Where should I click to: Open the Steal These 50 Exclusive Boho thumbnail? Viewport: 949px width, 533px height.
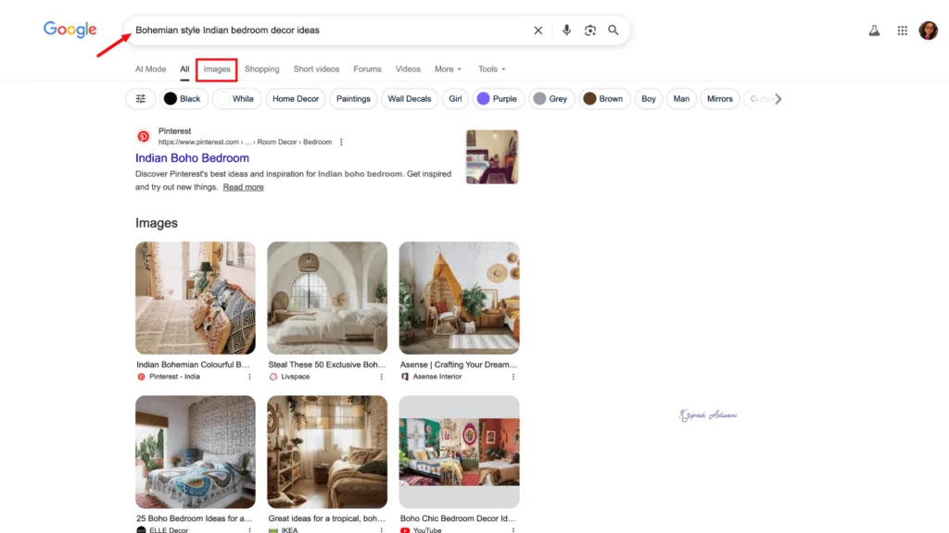[x=326, y=298]
